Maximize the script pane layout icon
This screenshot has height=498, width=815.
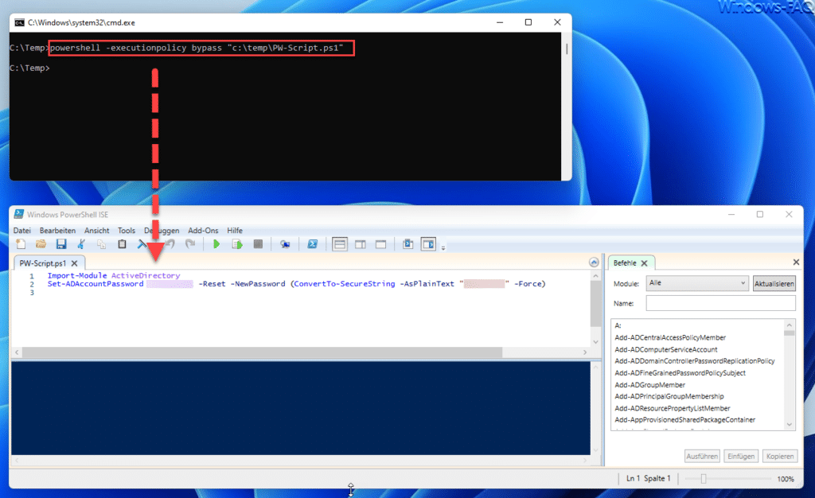(x=380, y=244)
